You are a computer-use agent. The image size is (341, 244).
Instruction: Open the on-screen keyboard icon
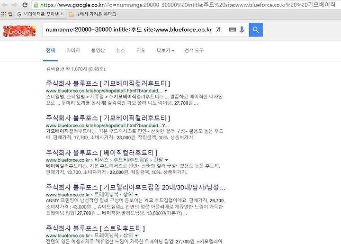233,29
